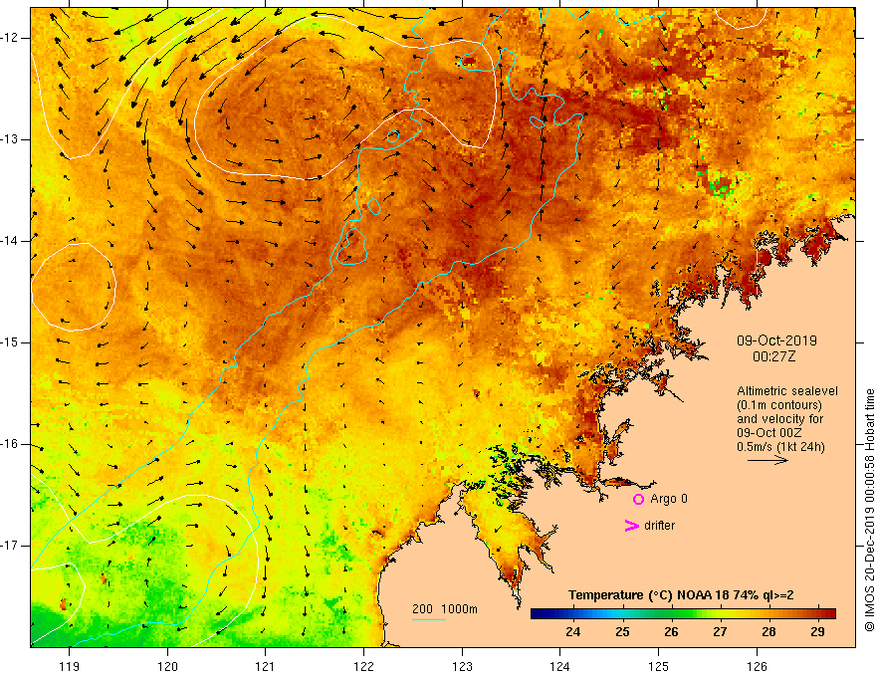Click the latitude -16 axis label
This screenshot has height=677, width=876.
point(11,444)
